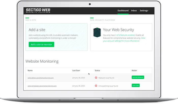Open the Inbox tab
The width and height of the screenshot is (178, 104).
click(x=134, y=11)
